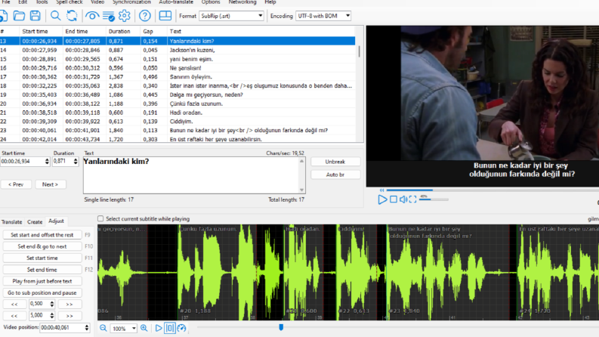This screenshot has width=599, height=337.
Task: Click waveform segment 'Çünkü fazla uzunum.'
Action: (217, 272)
